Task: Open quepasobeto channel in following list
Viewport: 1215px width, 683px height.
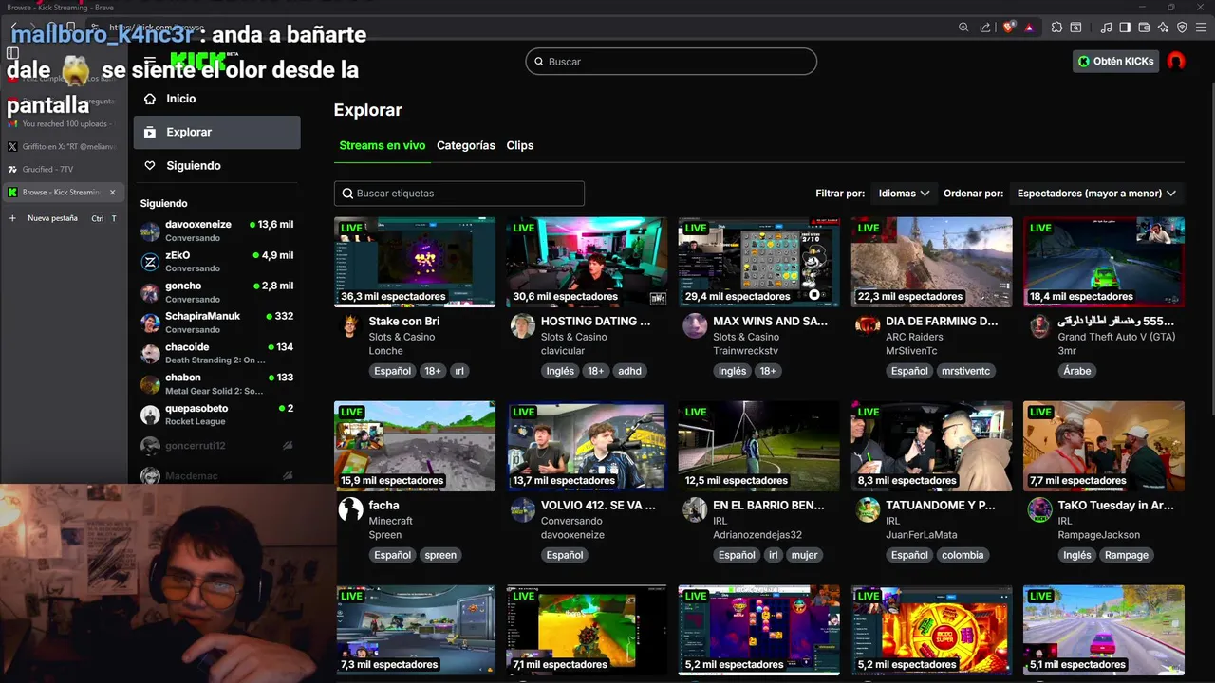Action: (x=216, y=415)
